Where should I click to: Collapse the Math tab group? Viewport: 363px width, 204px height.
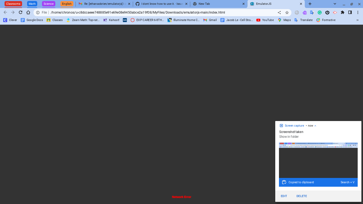tap(32, 4)
